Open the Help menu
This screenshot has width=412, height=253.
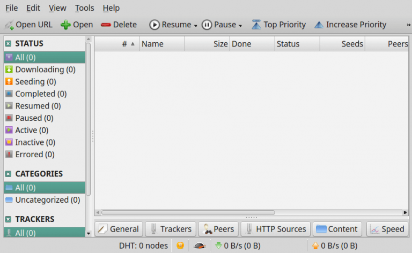pos(111,8)
